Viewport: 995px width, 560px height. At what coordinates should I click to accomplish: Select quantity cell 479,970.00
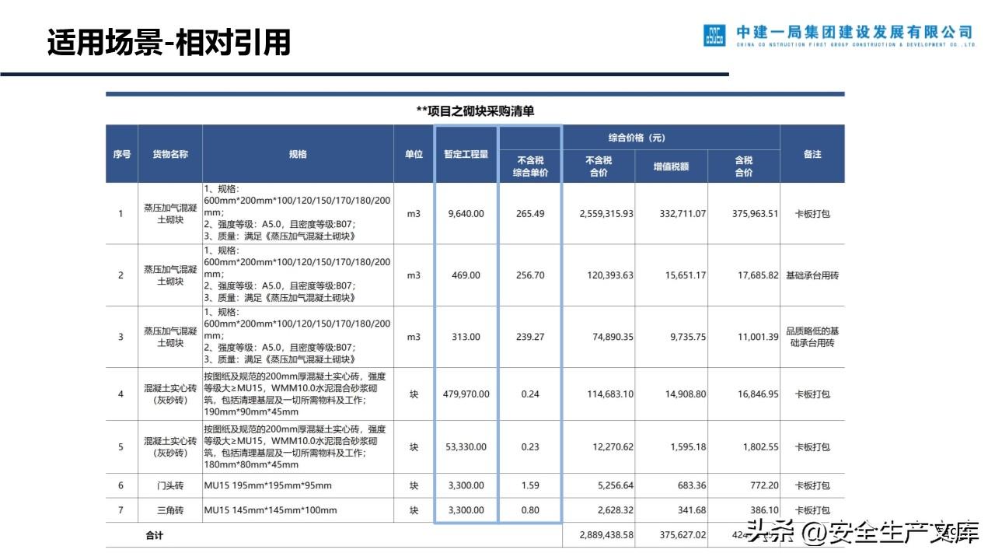[466, 394]
